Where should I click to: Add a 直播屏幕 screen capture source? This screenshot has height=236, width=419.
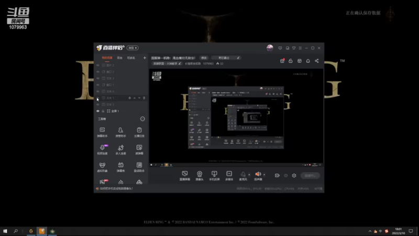pyautogui.click(x=185, y=176)
